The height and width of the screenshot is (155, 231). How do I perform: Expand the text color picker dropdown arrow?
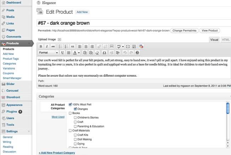(x=79, y=53)
